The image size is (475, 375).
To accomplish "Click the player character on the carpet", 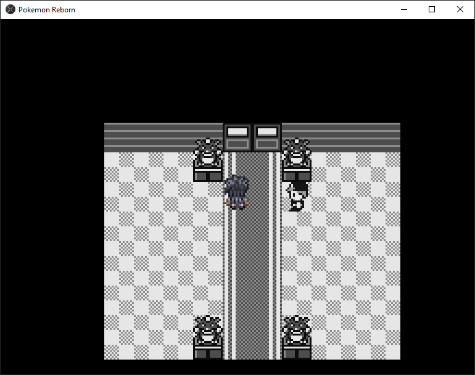I will (x=237, y=192).
